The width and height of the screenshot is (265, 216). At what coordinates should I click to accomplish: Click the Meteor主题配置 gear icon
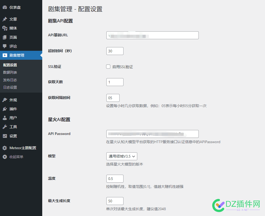tap(5, 148)
